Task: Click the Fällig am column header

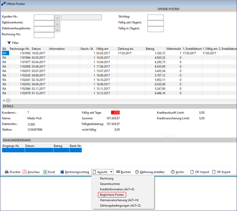Action: (107, 49)
